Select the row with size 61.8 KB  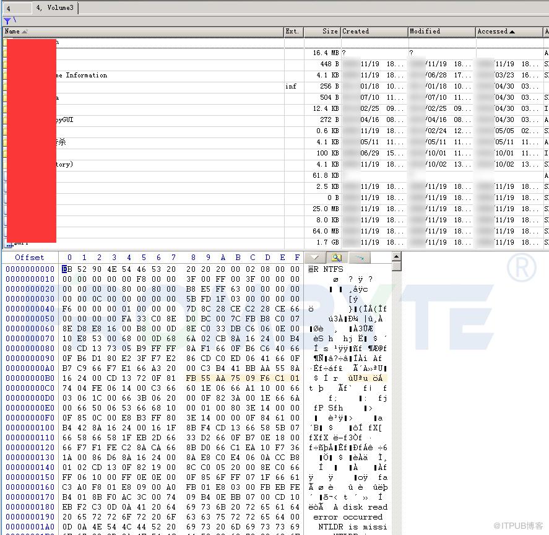coord(275,175)
